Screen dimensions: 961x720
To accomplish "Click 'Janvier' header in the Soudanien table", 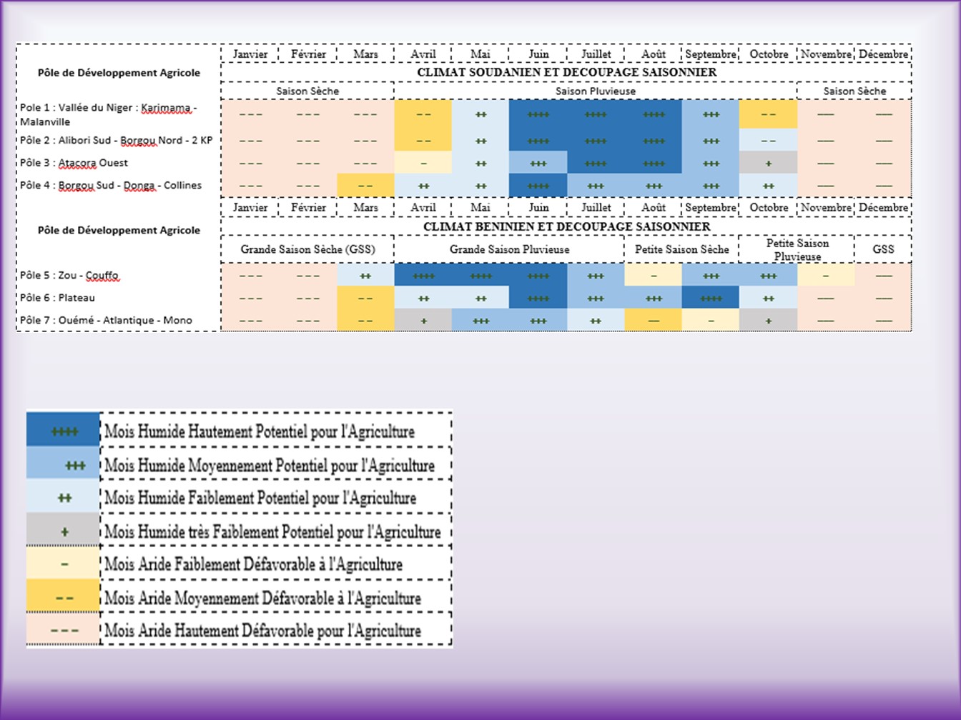I will click(x=250, y=54).
